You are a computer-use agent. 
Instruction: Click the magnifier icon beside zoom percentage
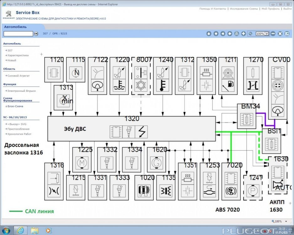click(x=250, y=34)
